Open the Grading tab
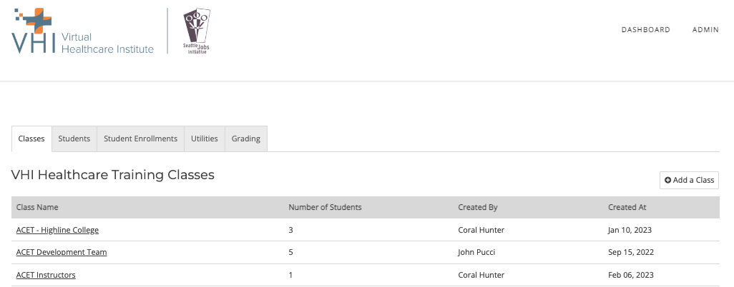This screenshot has width=734, height=287. tap(246, 139)
